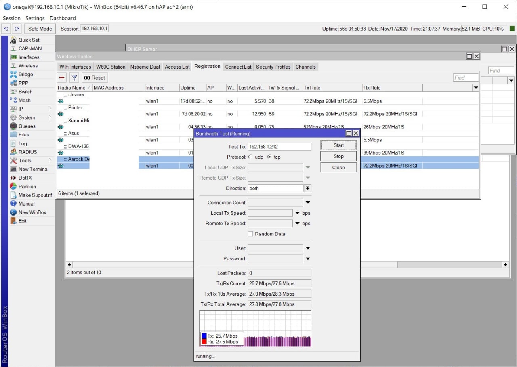The height and width of the screenshot is (367, 517).
Task: Switch to Channels tab
Action: 305,67
